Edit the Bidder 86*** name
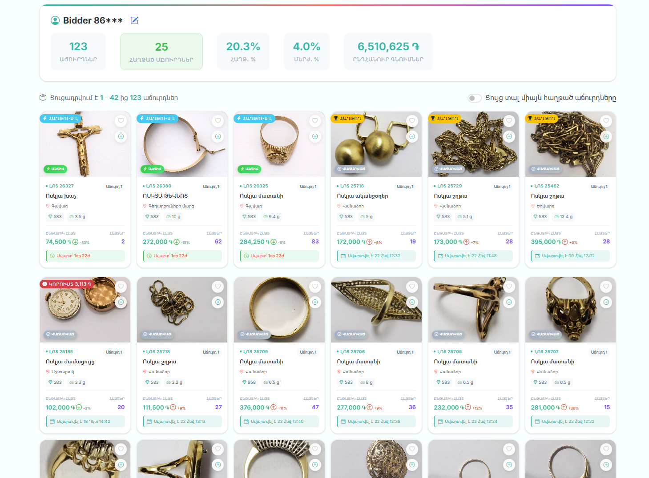Screen dimensions: 649x478 pyautogui.click(x=134, y=20)
